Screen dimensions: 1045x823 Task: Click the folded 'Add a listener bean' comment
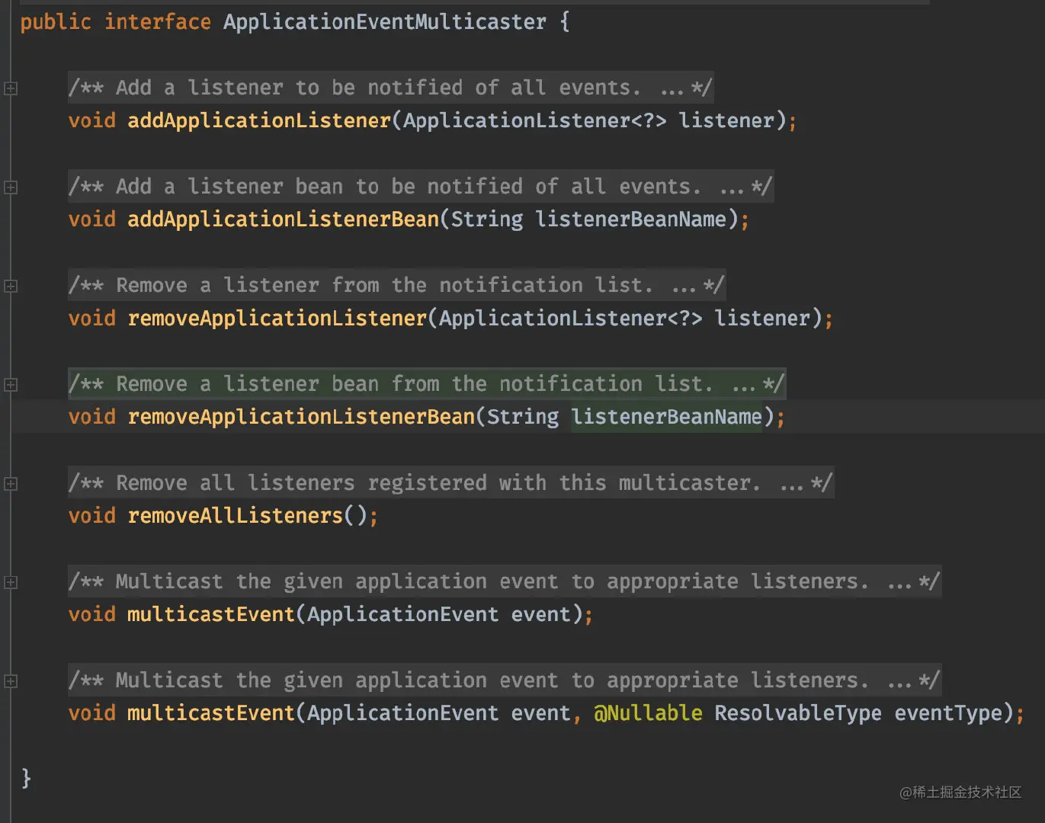pyautogui.click(x=421, y=187)
